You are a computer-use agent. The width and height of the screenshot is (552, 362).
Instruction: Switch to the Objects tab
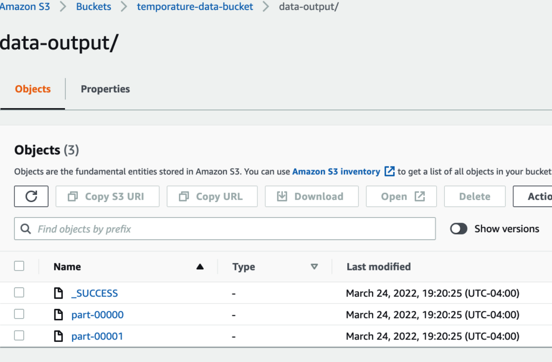click(33, 89)
